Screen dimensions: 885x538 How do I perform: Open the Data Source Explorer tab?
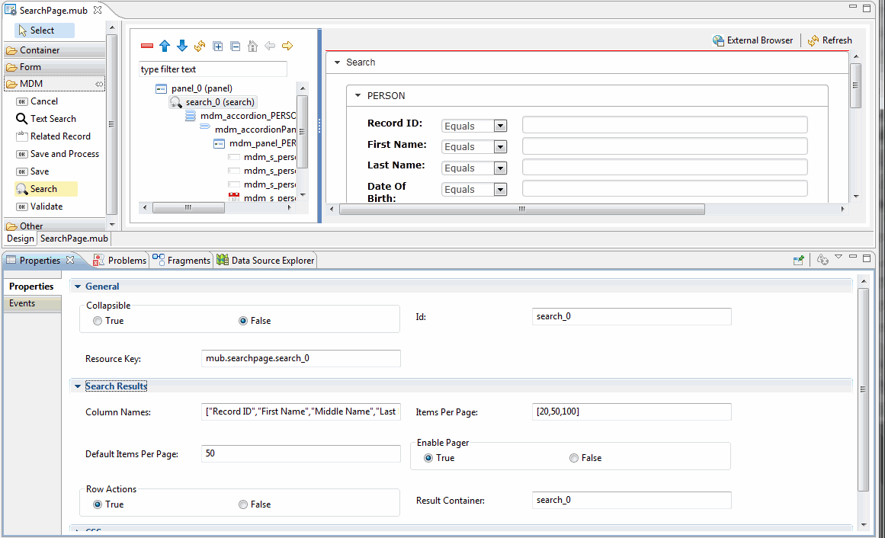(x=266, y=261)
